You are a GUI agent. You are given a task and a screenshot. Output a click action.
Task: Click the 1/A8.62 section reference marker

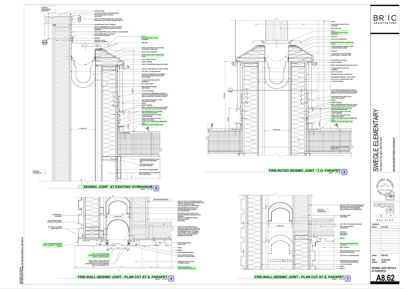point(230,90)
